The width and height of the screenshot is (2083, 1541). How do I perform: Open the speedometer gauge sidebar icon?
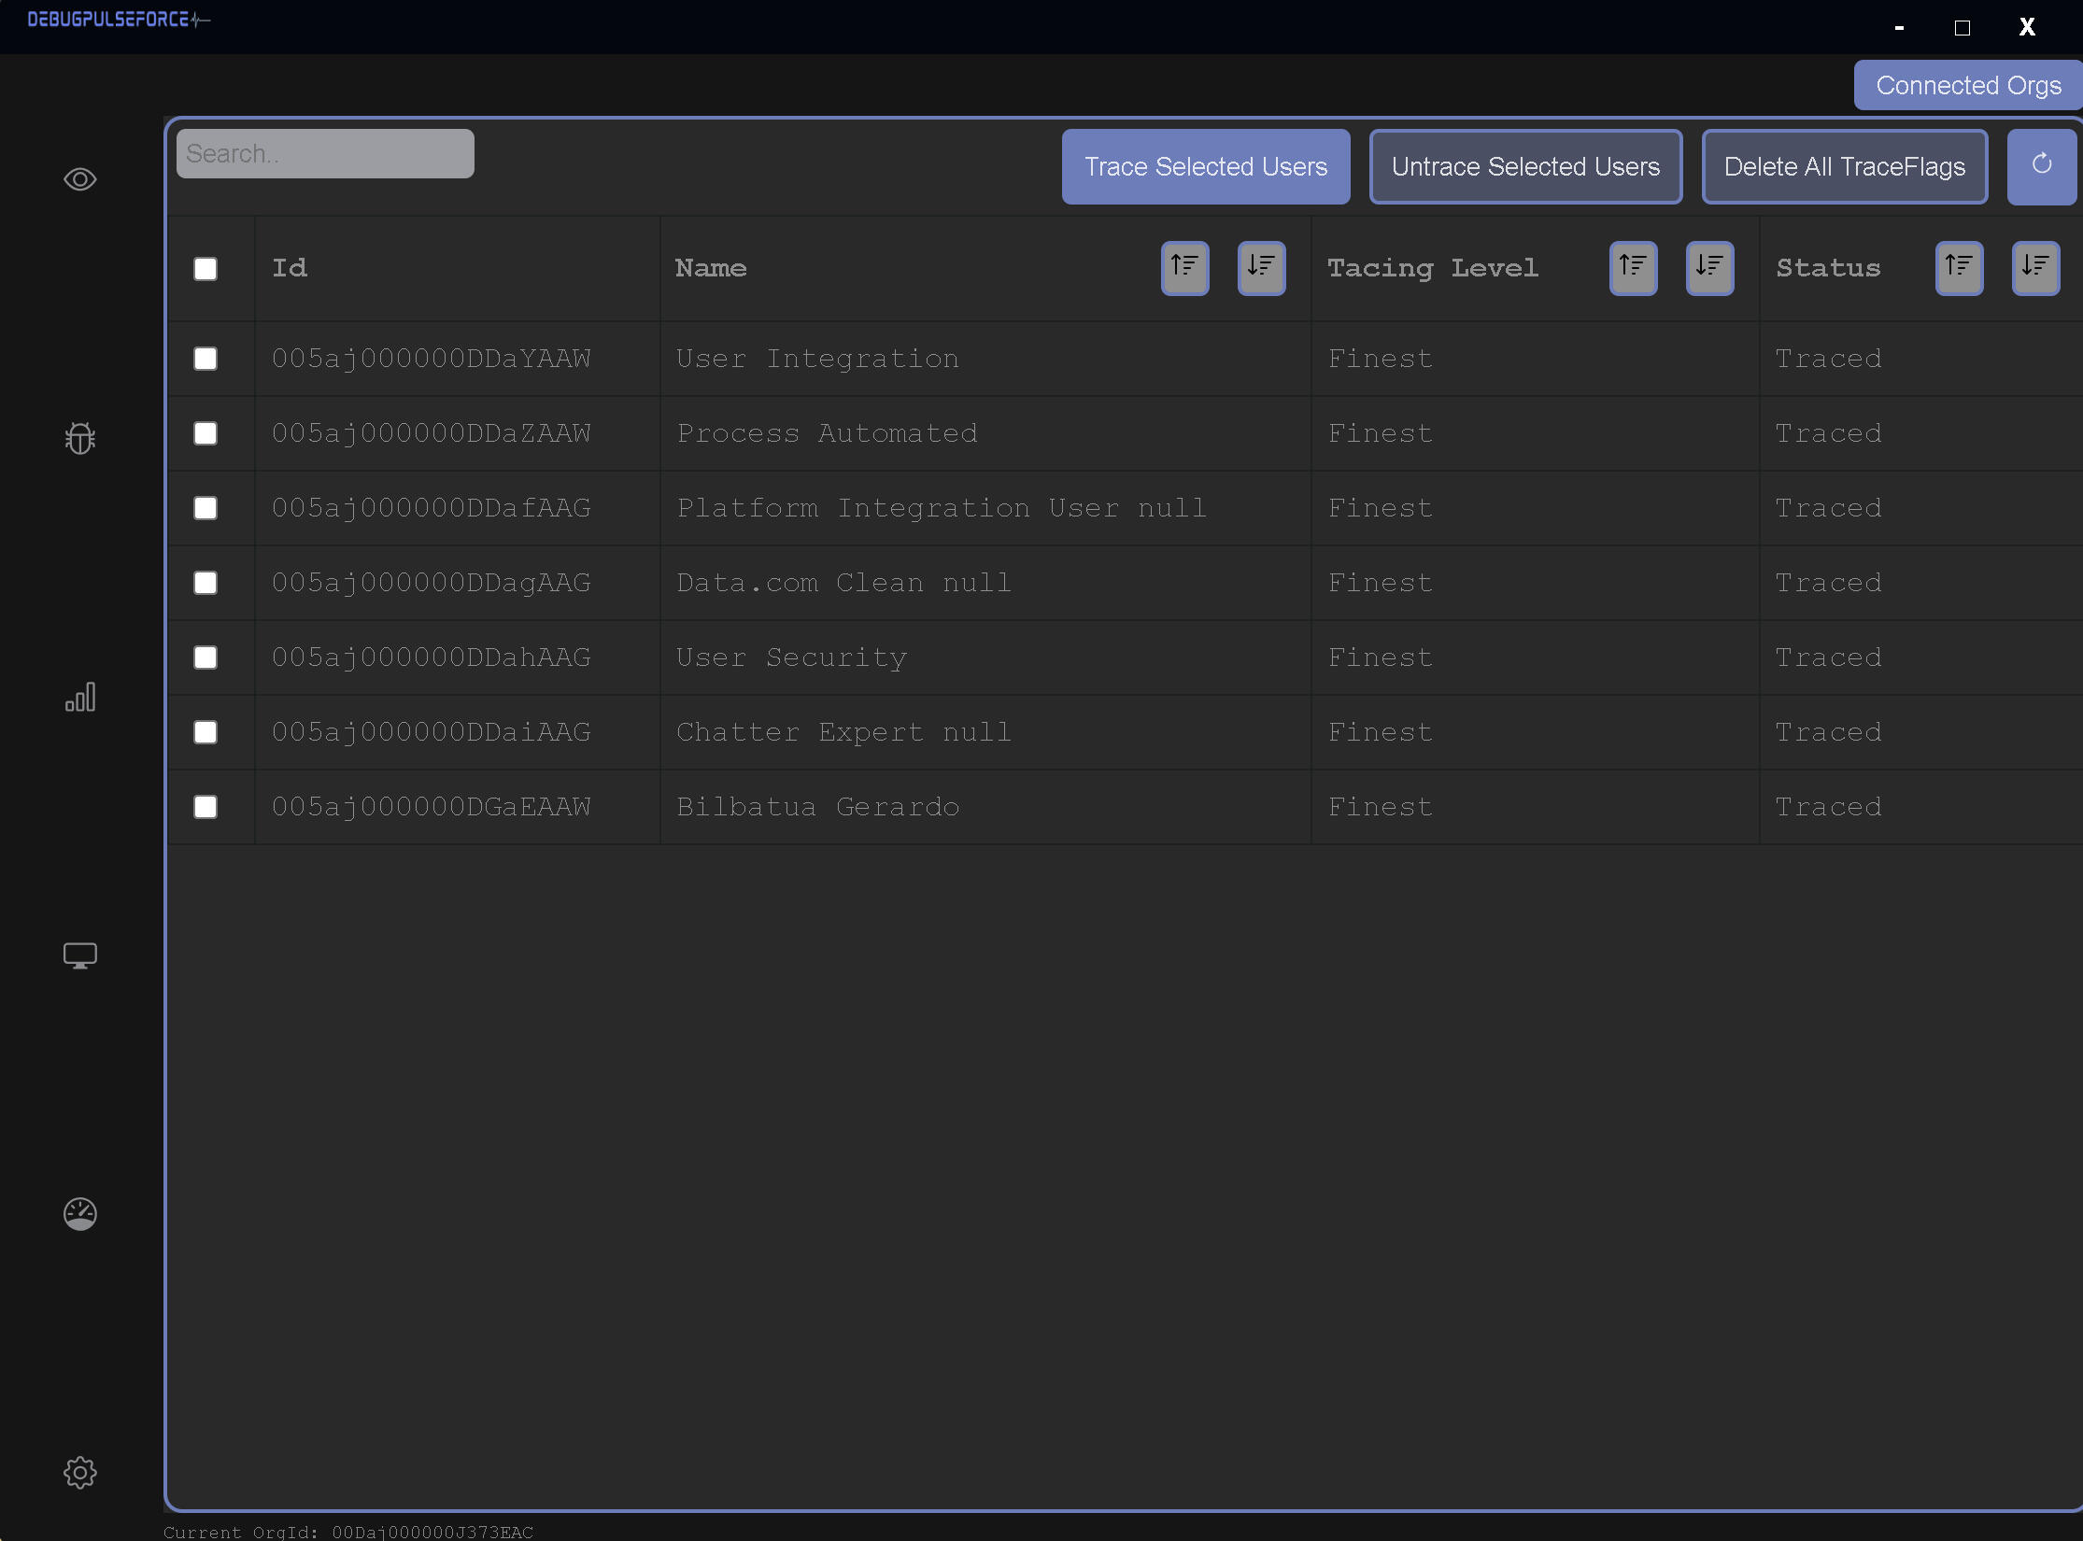80,1214
